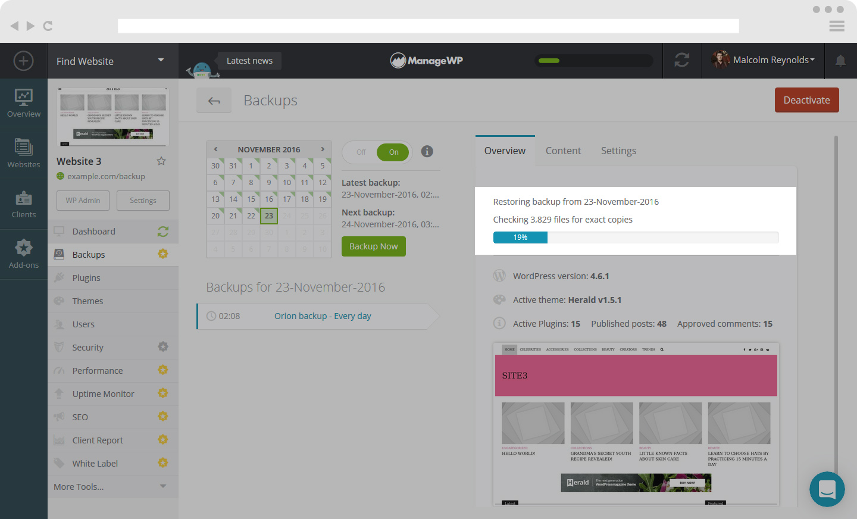Open the Overview sidebar section
Viewport: 857px width, 519px height.
24,104
